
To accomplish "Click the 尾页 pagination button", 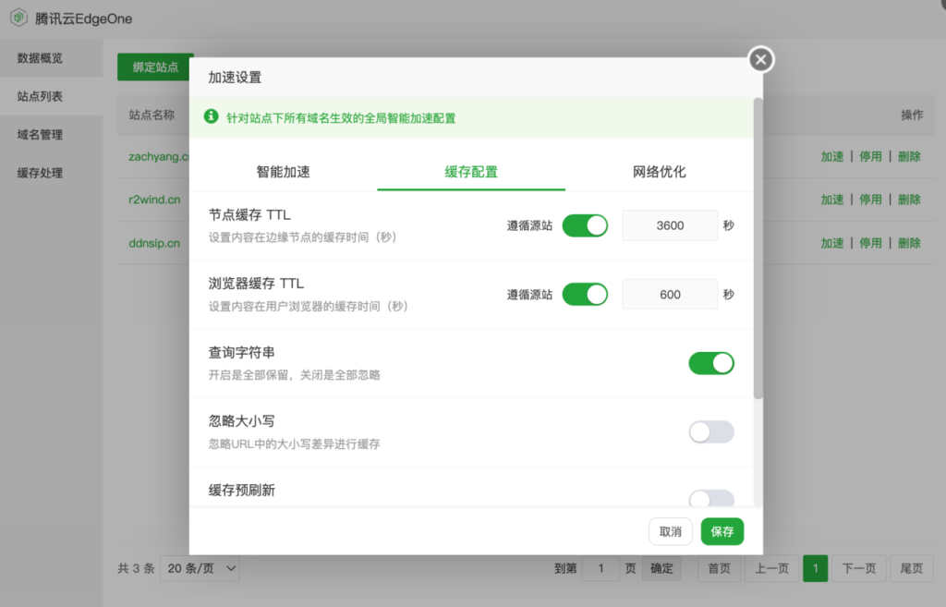I will 911,568.
